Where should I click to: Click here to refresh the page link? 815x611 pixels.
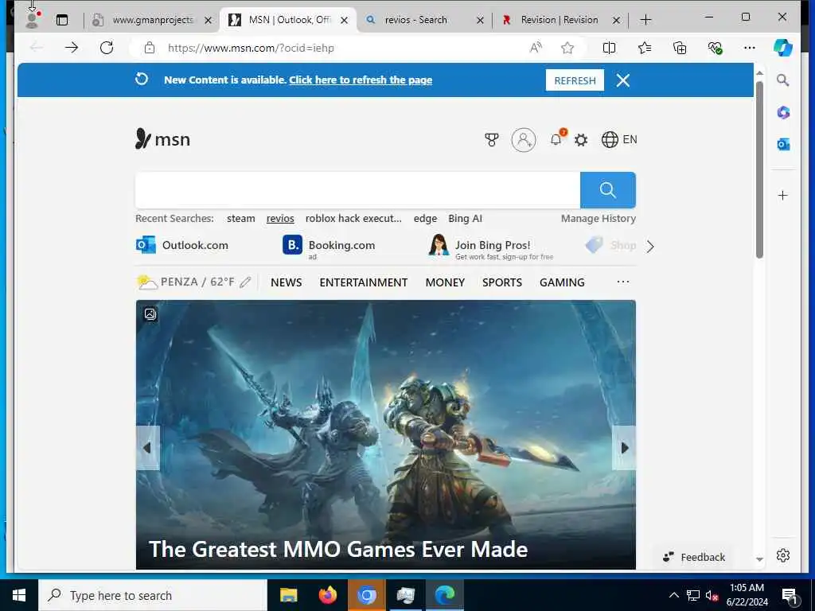[x=361, y=80]
